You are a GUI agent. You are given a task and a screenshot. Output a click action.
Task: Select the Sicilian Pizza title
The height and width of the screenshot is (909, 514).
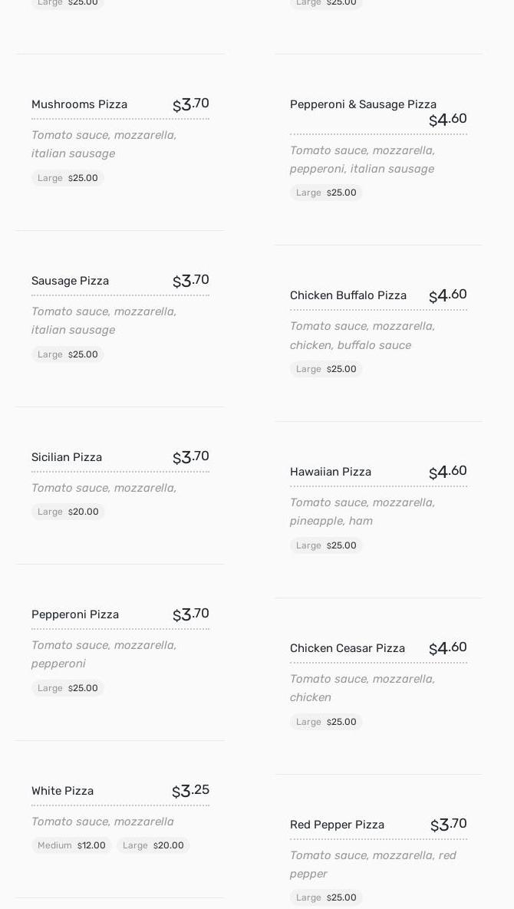67,457
